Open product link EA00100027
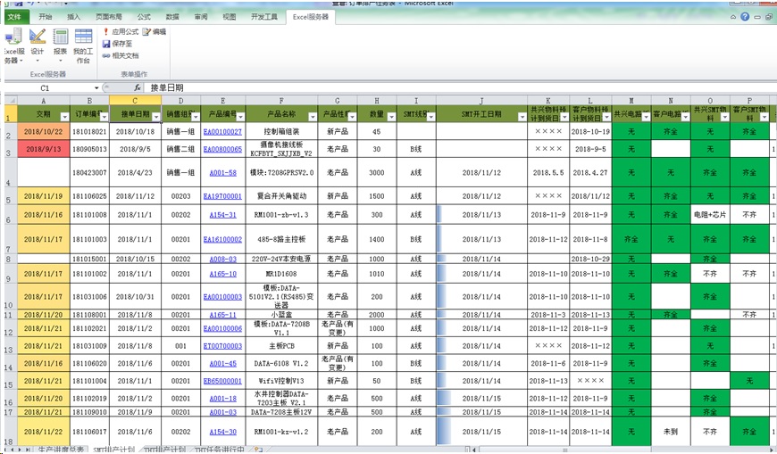Screen dimensions: 777x454 221,132
